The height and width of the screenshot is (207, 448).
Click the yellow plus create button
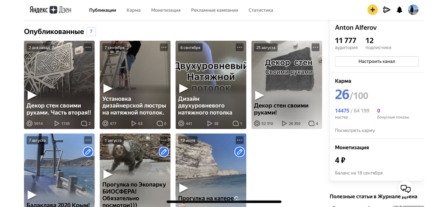coord(373,10)
